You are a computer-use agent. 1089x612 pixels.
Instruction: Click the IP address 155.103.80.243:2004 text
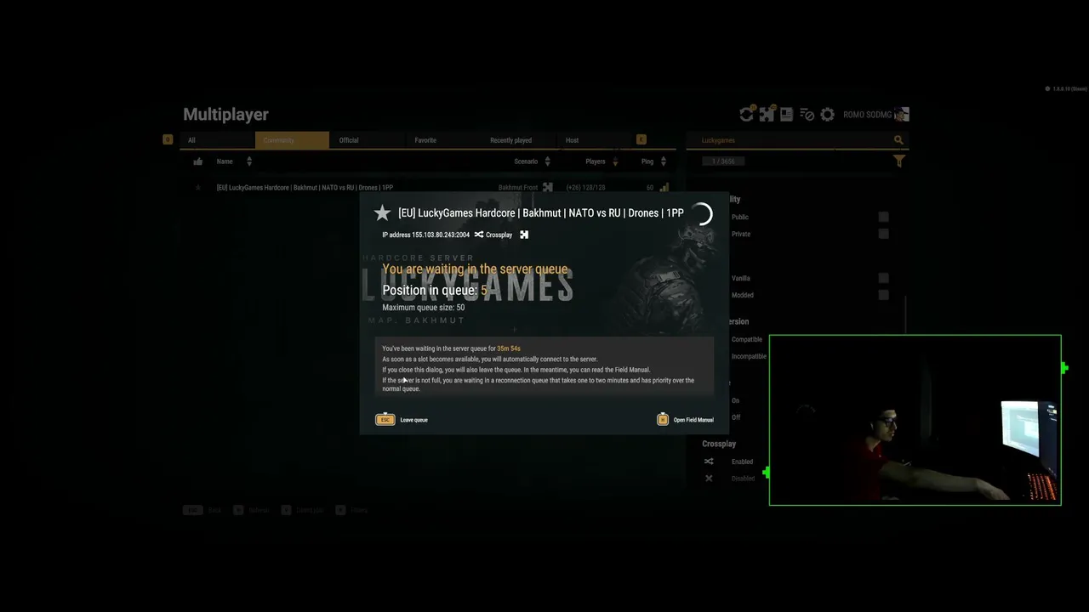(425, 235)
